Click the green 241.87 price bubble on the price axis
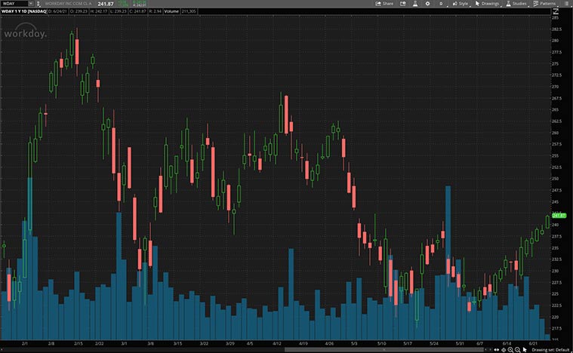The image size is (573, 353). [559, 216]
